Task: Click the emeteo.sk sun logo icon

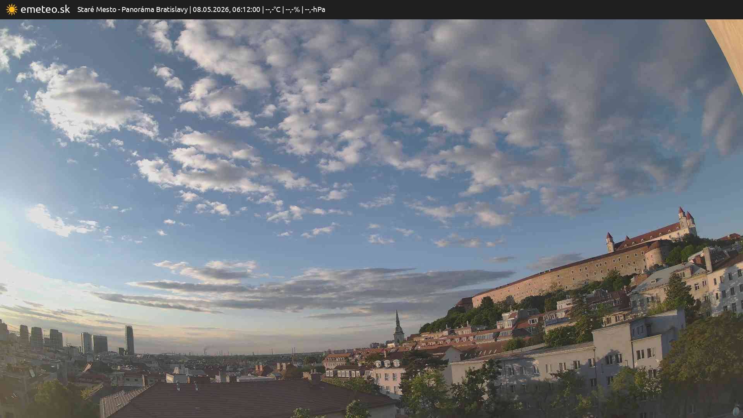Action: (x=12, y=9)
